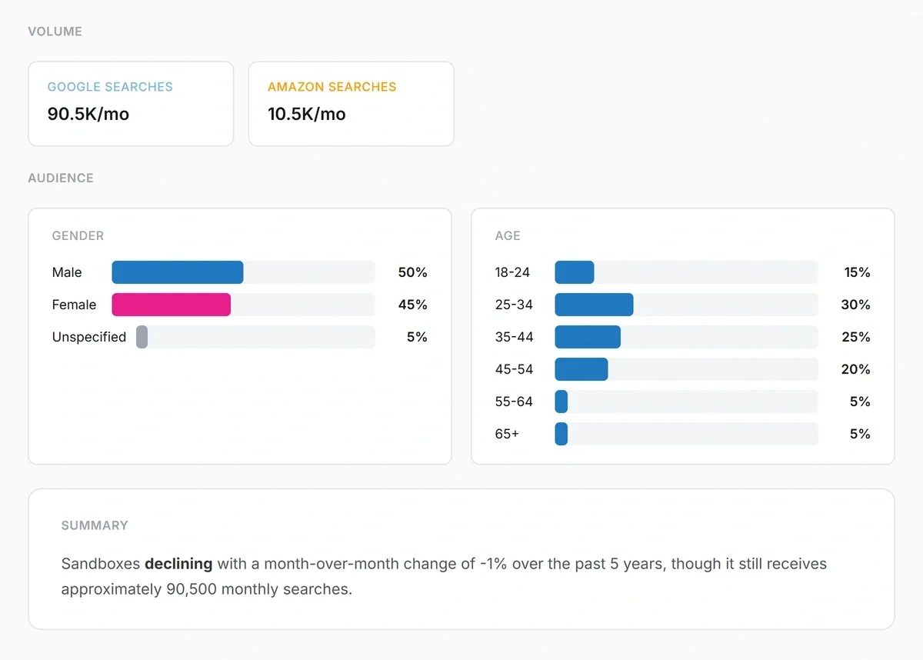Click the pink Female gender bar
Viewport: 923px width, 660px height.
[172, 305]
